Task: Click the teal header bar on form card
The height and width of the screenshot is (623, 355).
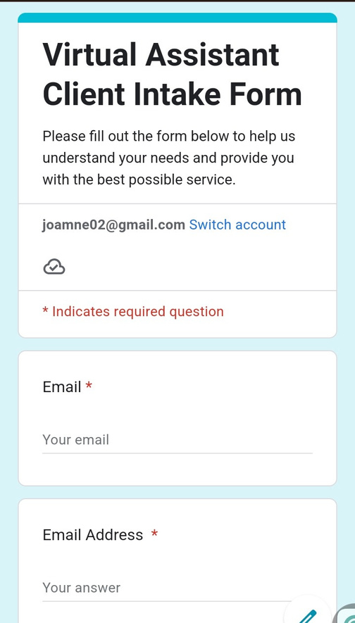Action: pyautogui.click(x=177, y=18)
